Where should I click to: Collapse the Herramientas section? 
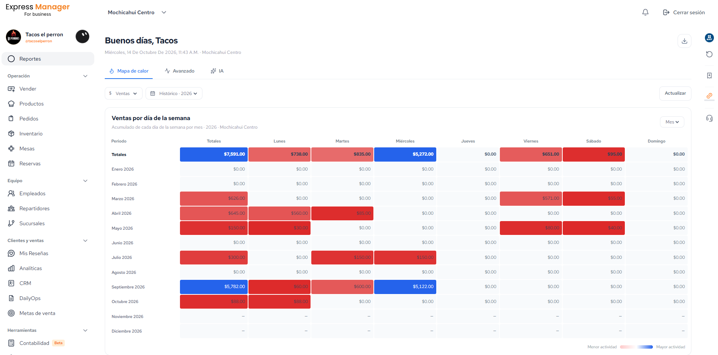[x=85, y=330]
